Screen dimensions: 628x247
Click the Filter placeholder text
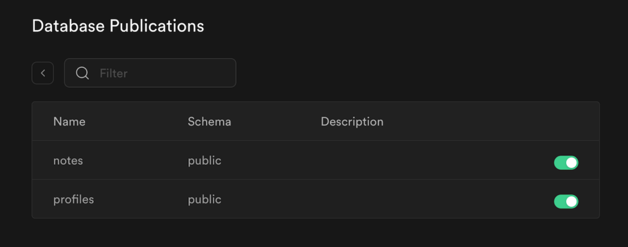coord(113,73)
